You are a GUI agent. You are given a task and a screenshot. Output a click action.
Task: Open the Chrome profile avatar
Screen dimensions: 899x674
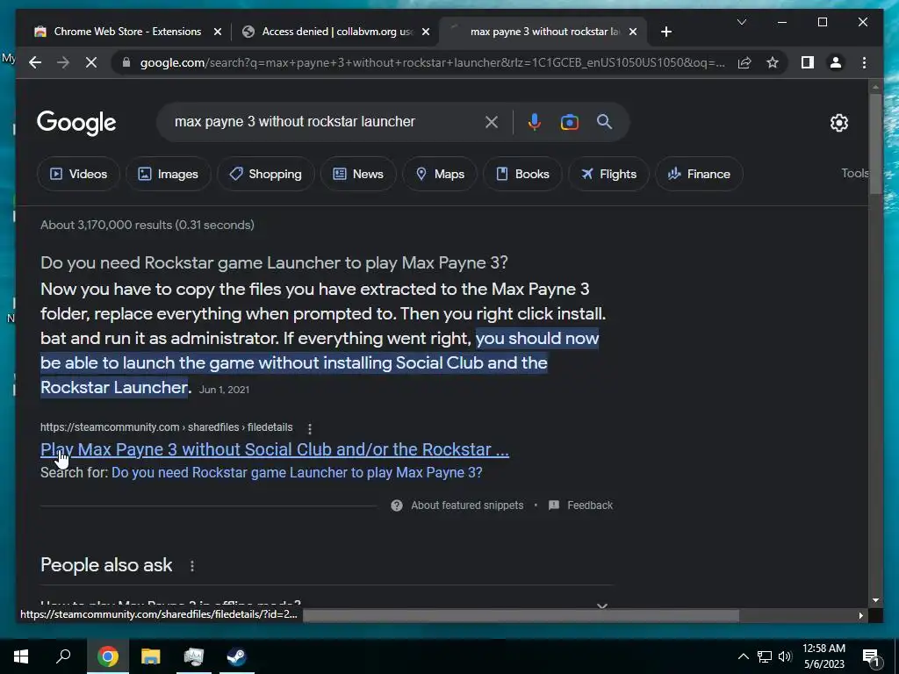(836, 62)
